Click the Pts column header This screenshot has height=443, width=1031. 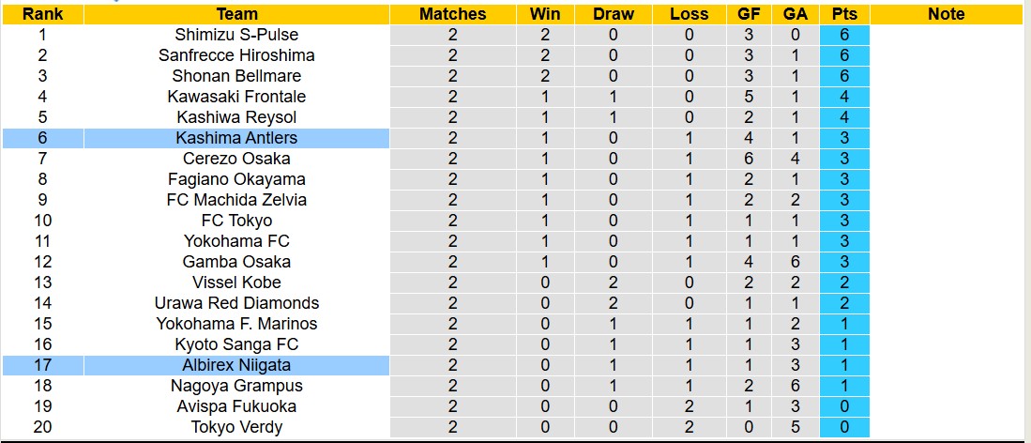844,14
